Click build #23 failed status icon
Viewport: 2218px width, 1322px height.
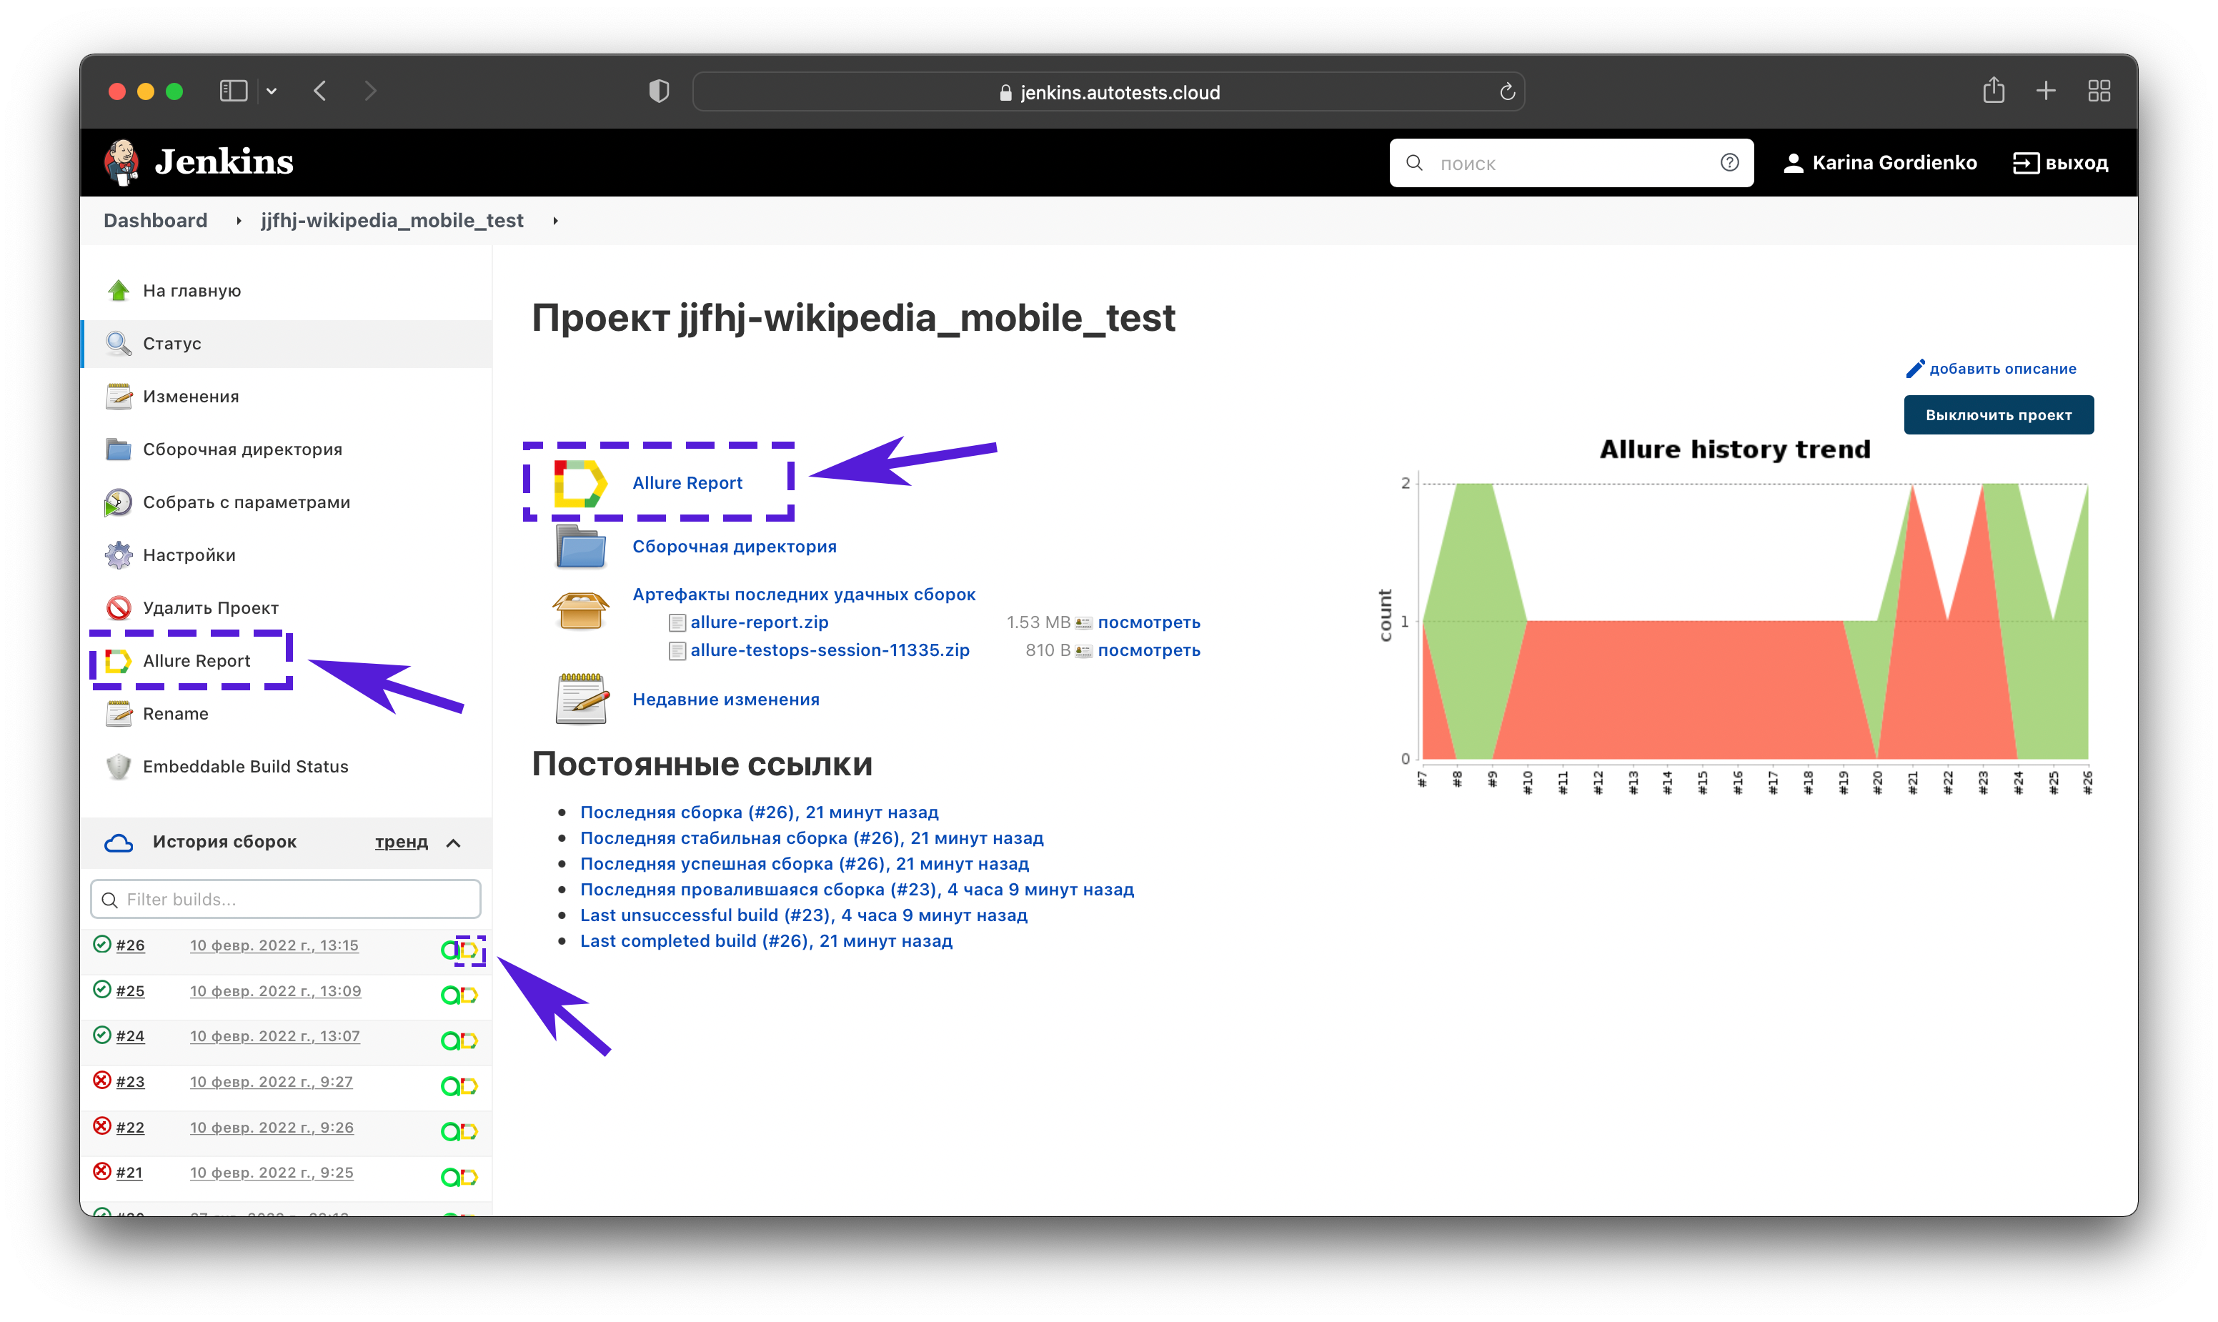click(102, 1081)
